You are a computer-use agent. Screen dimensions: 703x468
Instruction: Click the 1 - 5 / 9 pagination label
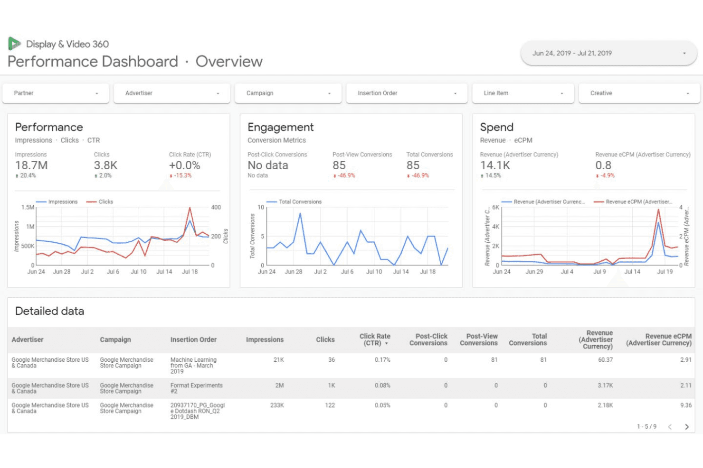646,427
